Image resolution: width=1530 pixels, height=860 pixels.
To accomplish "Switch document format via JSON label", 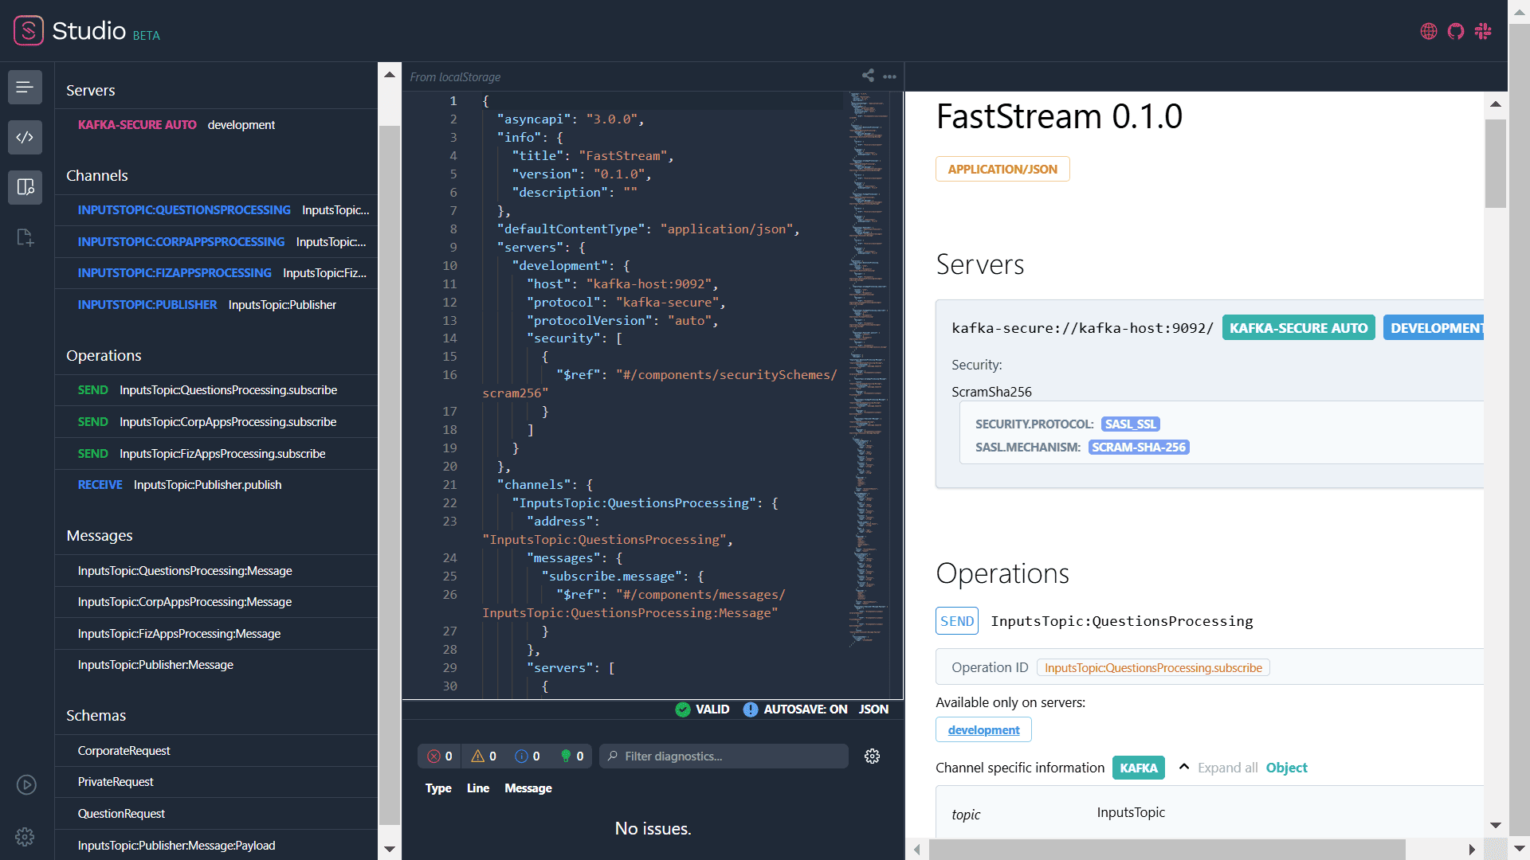I will pyautogui.click(x=873, y=709).
